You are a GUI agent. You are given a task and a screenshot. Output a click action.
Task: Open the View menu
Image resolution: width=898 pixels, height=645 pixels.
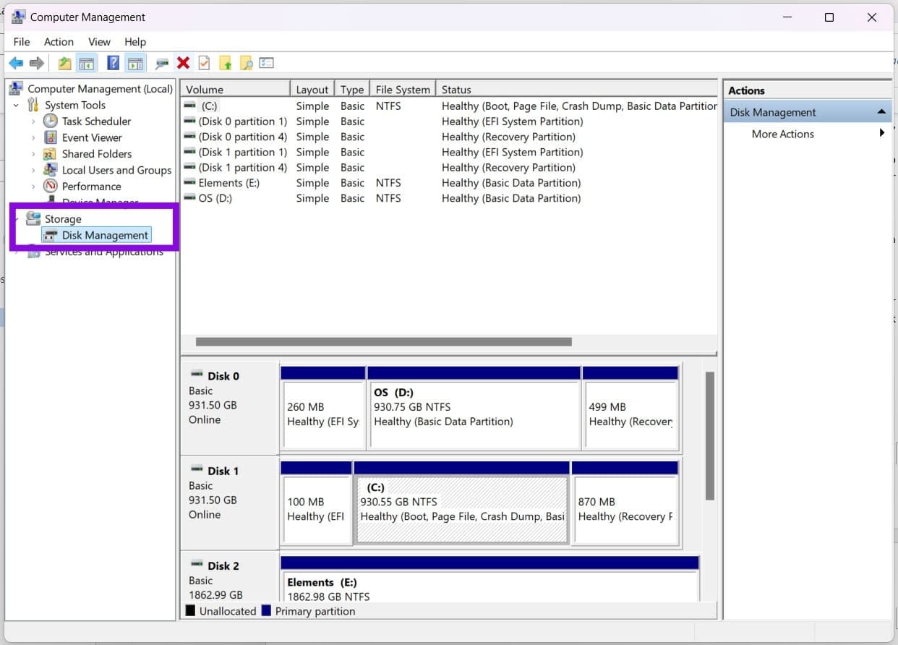(99, 41)
